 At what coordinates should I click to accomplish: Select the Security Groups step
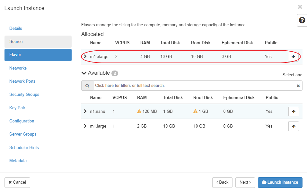coord(24,95)
